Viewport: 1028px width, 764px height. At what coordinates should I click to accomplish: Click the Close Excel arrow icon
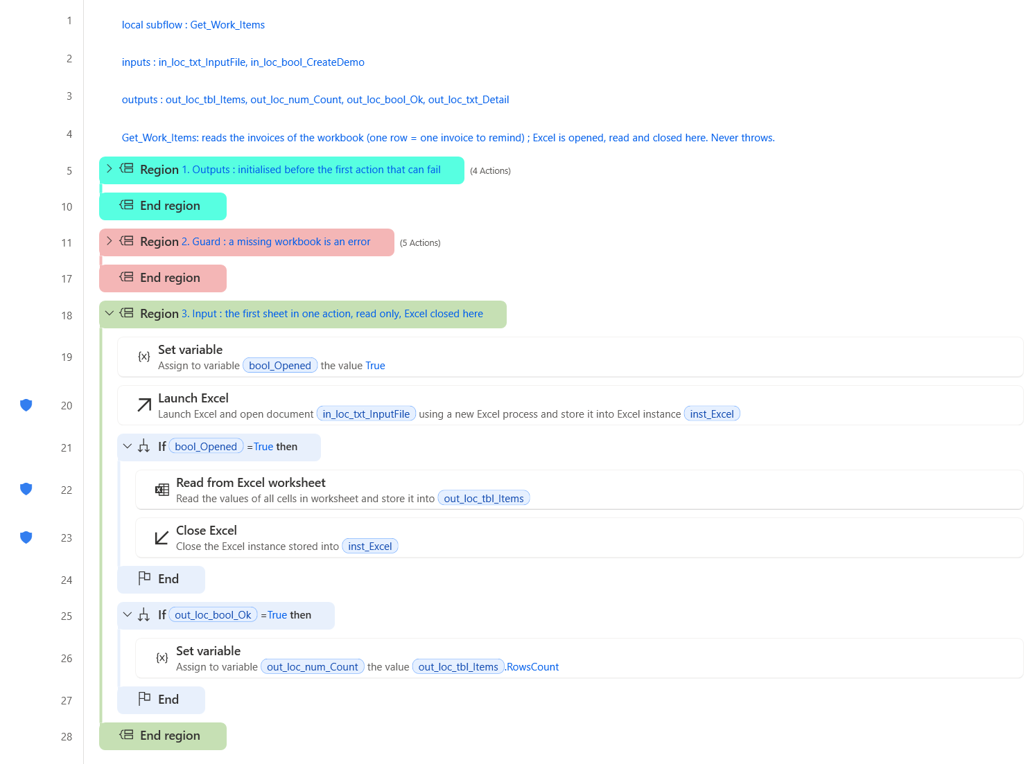tap(162, 538)
